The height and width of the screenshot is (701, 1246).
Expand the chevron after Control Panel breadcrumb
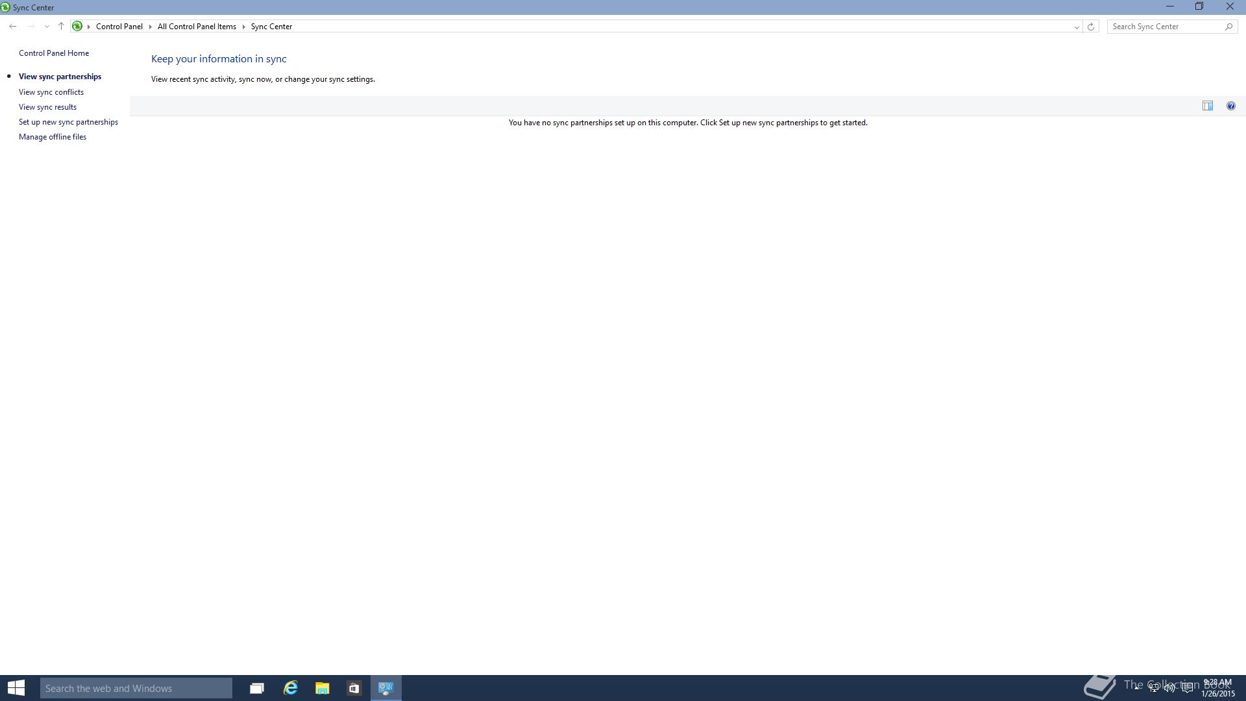click(150, 27)
